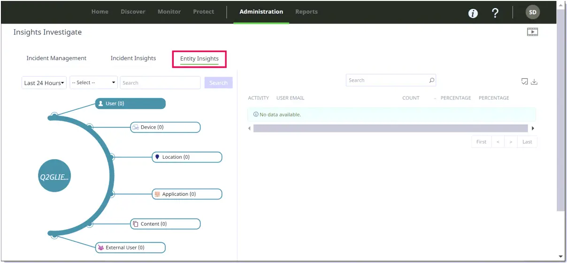Switch to the Incident Insights tab

[x=133, y=58]
